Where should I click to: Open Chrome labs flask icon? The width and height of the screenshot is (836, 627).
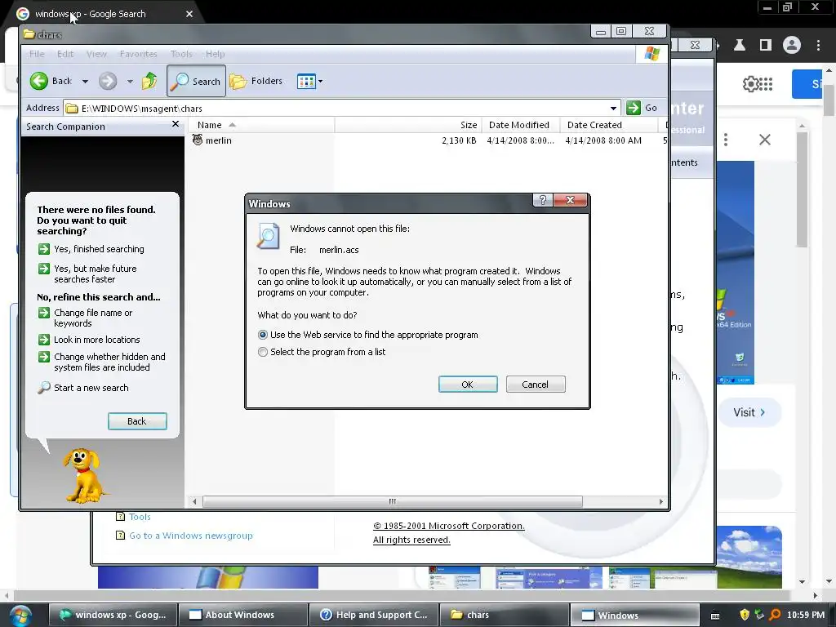740,45
